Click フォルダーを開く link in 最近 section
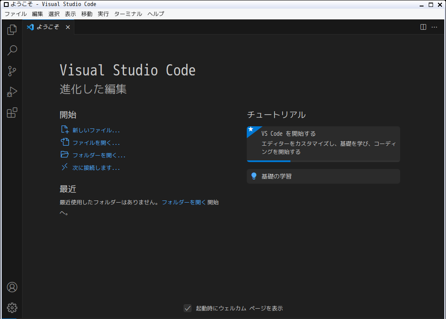446x319 pixels. pyautogui.click(x=184, y=202)
